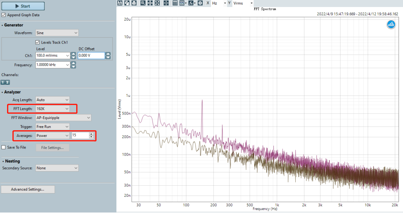The height and width of the screenshot is (215, 403).
Task: Decrease Frequency with down stepper
Action: click(x=73, y=67)
